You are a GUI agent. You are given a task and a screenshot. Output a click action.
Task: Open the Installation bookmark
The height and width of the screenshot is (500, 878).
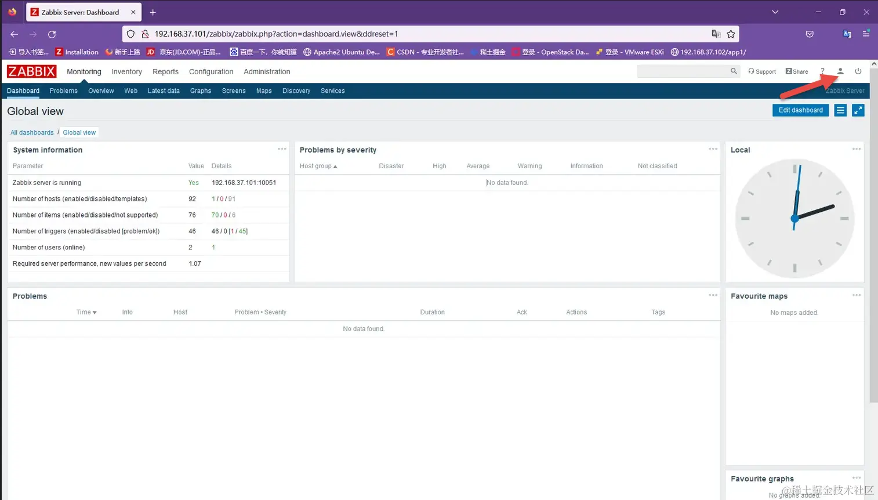click(x=77, y=52)
